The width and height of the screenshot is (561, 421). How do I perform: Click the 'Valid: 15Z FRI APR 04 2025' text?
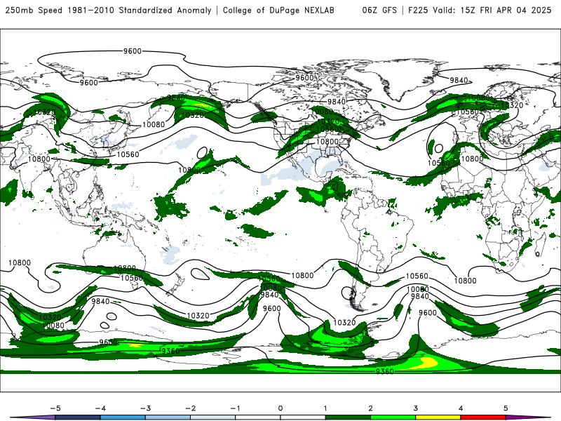(x=492, y=10)
